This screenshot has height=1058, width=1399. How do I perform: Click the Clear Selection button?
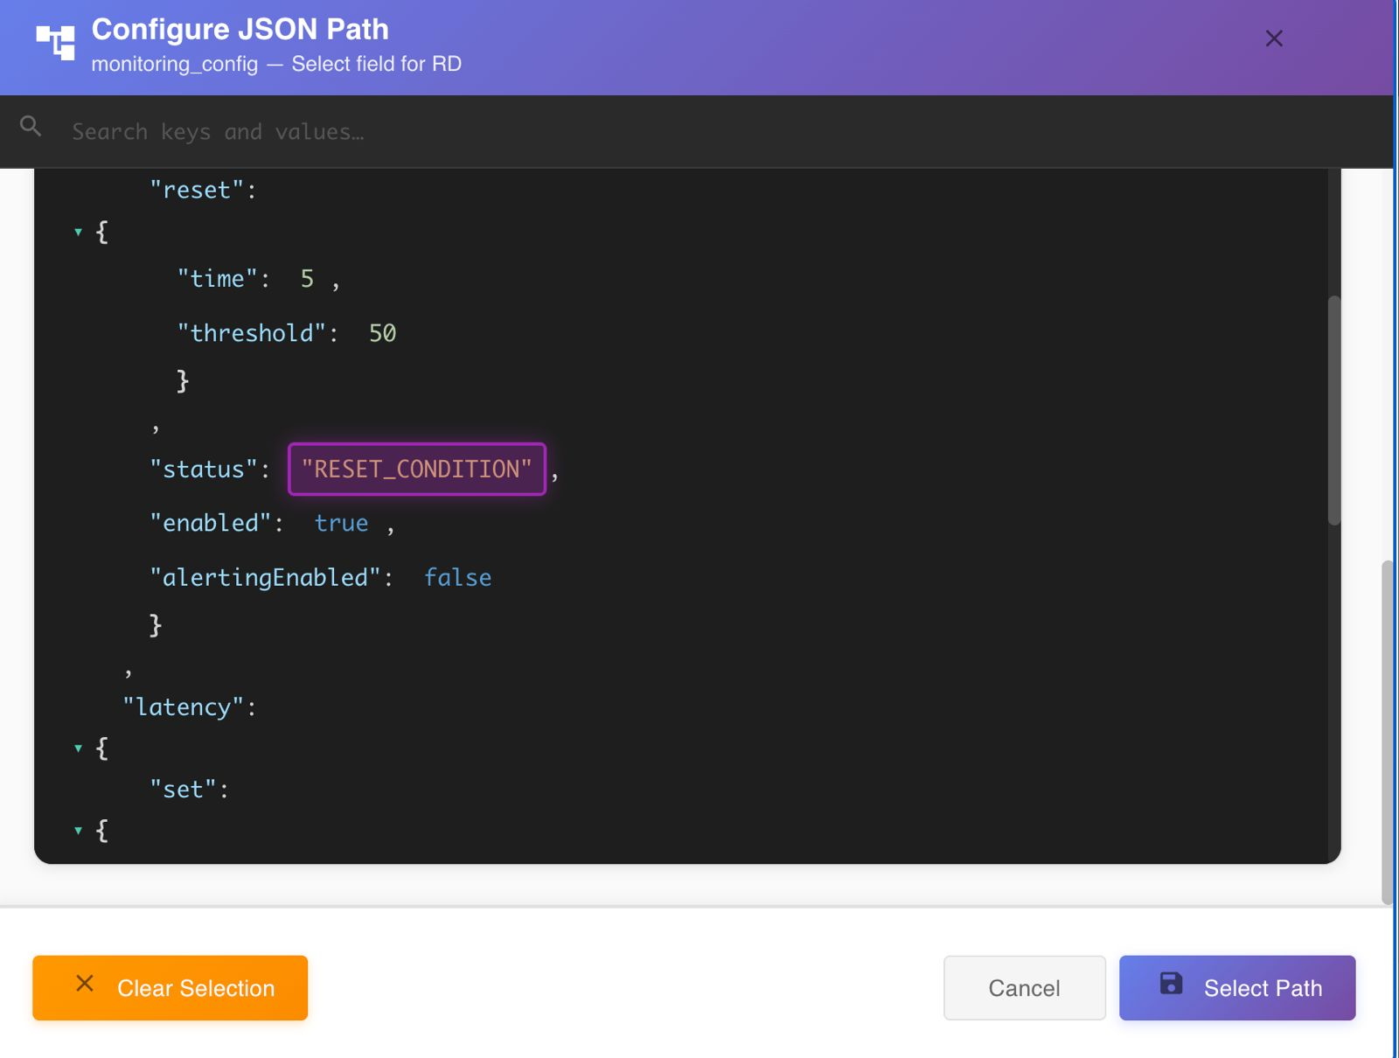coord(170,988)
